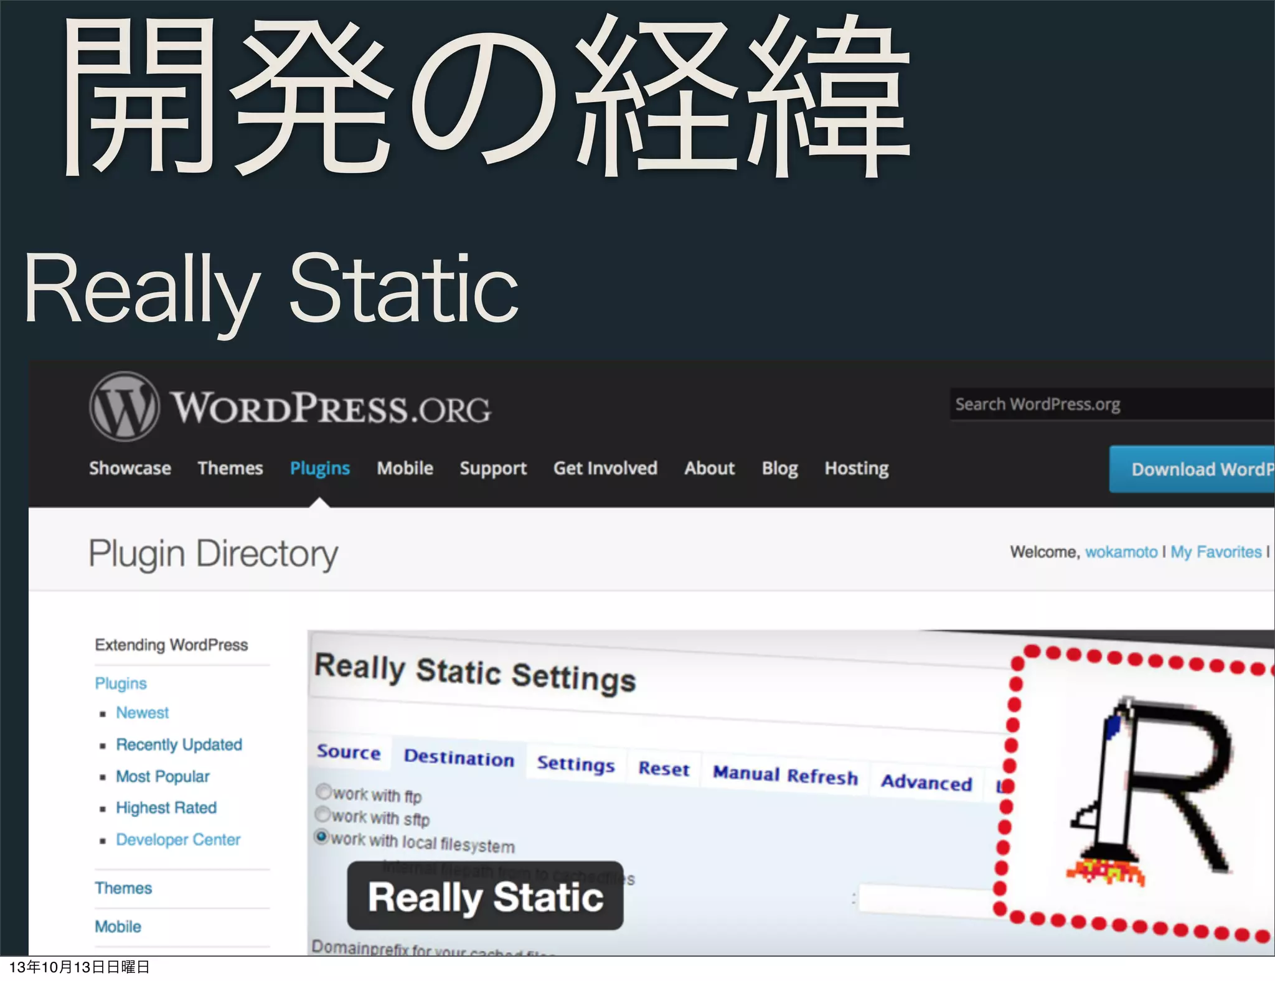Image resolution: width=1275 pixels, height=981 pixels.
Task: Open the Themes item in top navigation
Action: click(x=230, y=468)
